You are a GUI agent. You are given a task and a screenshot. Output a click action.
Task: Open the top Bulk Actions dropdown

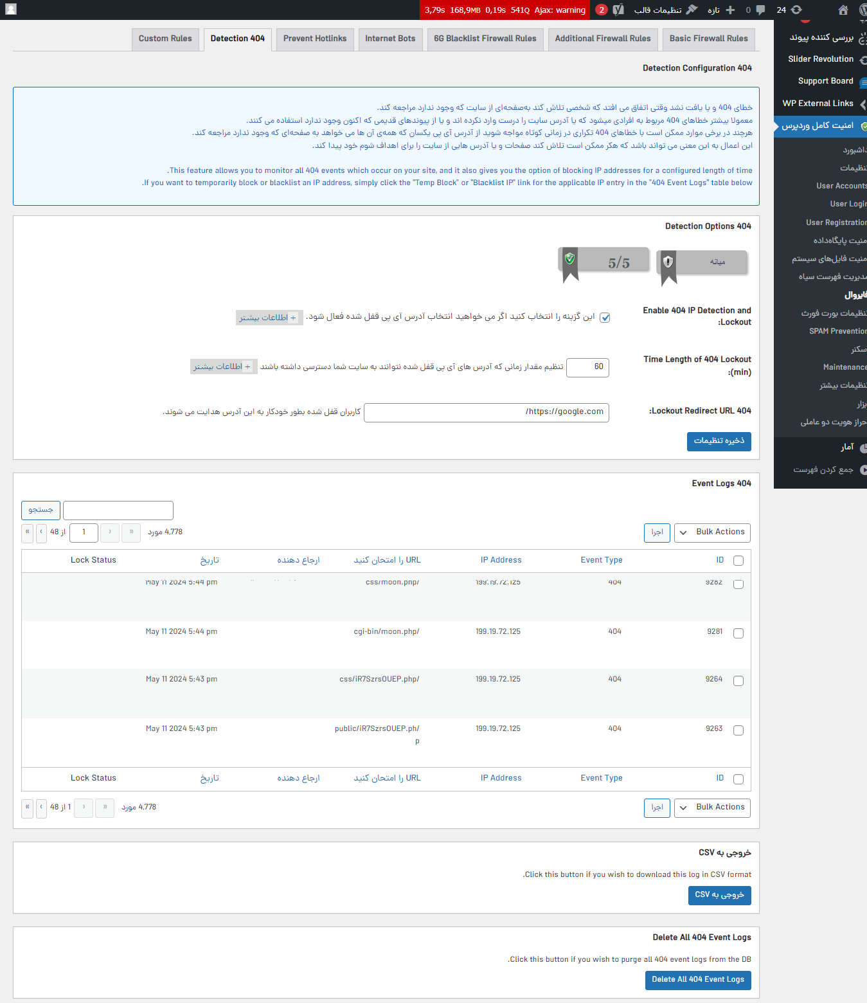tap(712, 532)
